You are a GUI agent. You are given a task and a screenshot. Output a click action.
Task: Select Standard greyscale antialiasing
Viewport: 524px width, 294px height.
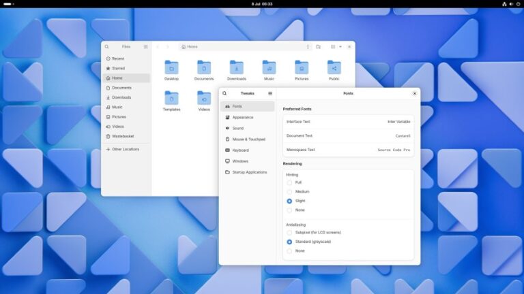(289, 242)
